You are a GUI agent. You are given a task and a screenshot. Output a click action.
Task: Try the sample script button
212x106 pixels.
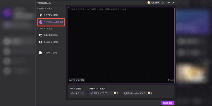[77, 80]
